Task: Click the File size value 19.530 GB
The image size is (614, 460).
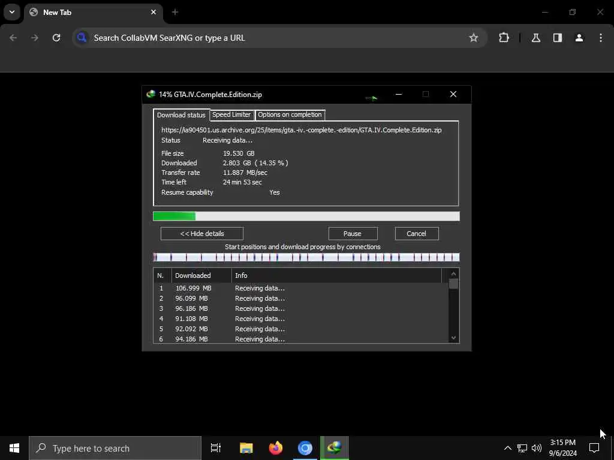Action: [x=239, y=153]
